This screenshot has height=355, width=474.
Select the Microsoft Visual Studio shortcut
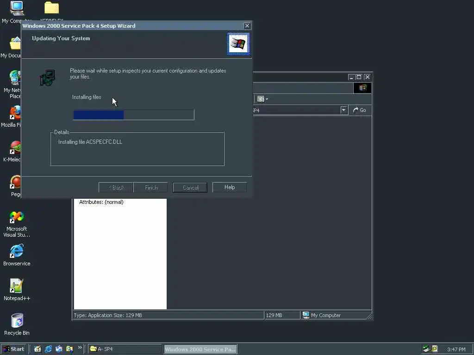coord(17,217)
